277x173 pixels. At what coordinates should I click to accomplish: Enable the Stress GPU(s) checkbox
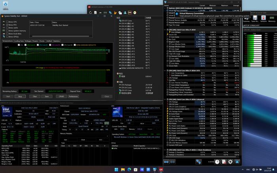click(7, 36)
